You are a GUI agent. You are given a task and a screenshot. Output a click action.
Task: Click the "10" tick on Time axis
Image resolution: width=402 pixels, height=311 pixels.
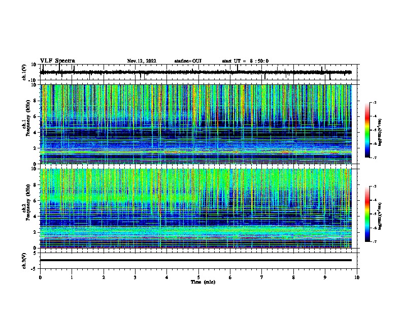click(357, 277)
